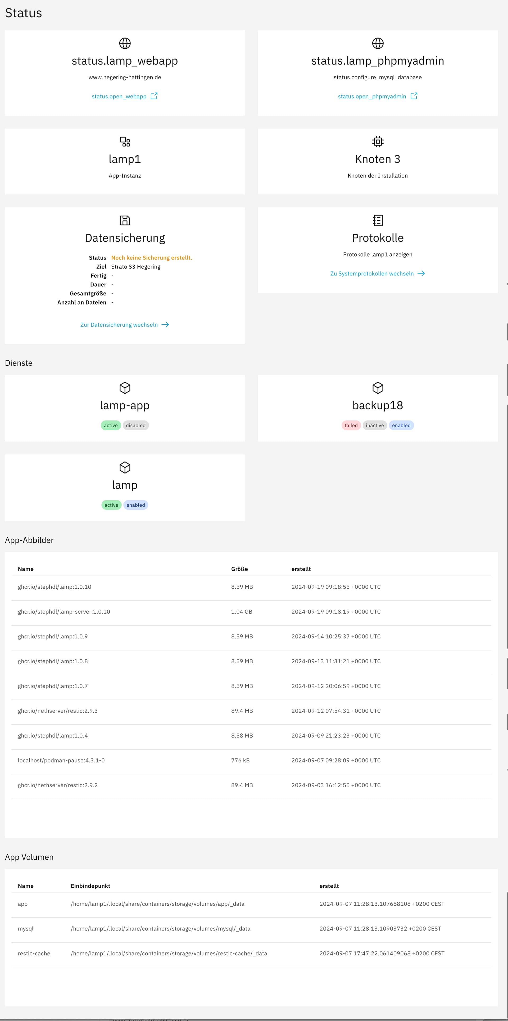Select the restic-cache volume row
This screenshot has width=508, height=1021.
pos(34,953)
